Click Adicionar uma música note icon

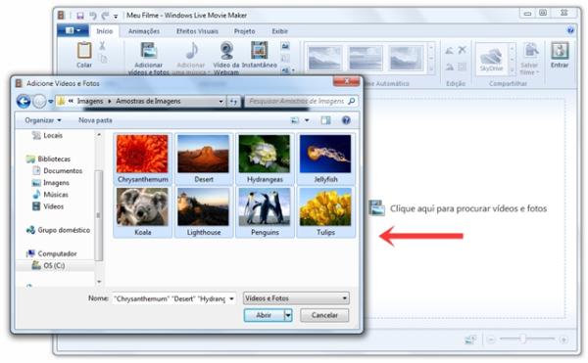click(x=192, y=51)
